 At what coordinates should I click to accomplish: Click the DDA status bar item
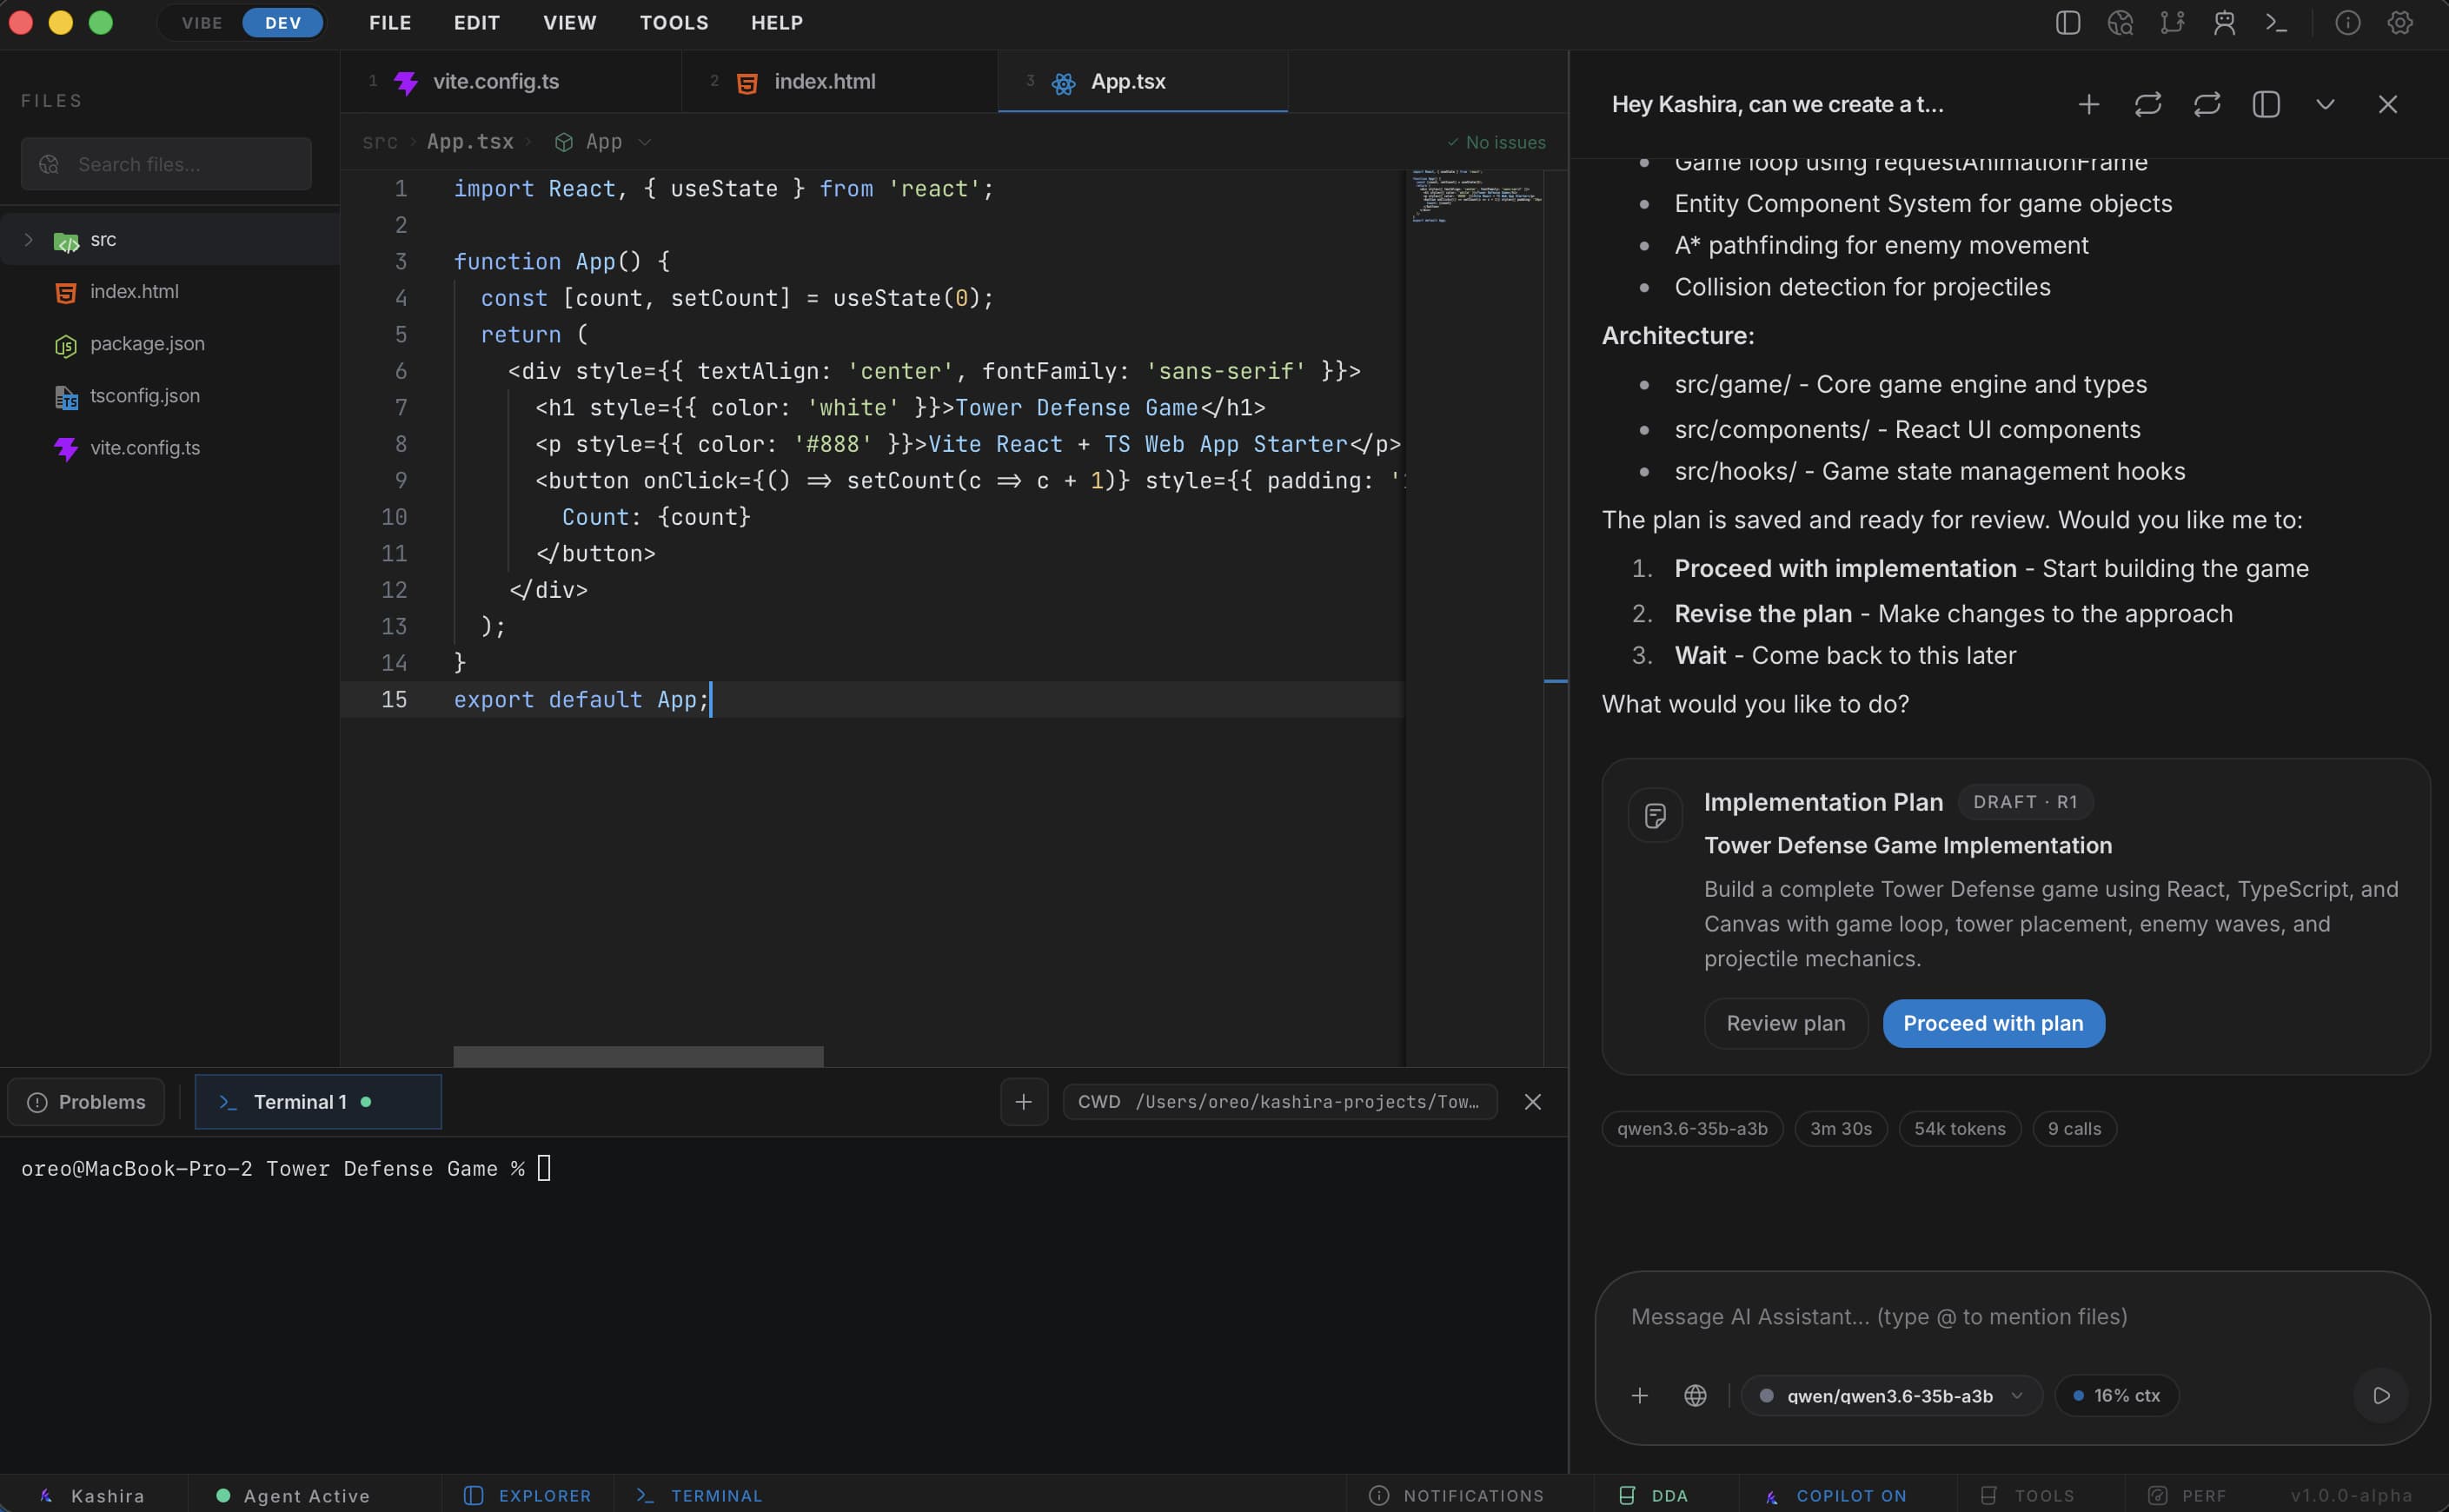1653,1496
